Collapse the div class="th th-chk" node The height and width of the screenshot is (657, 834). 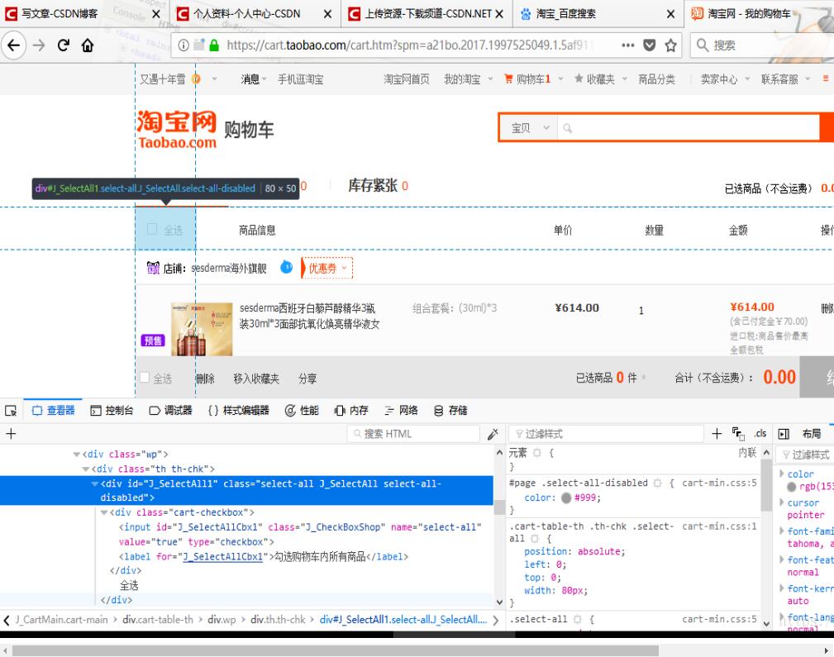pyautogui.click(x=86, y=469)
